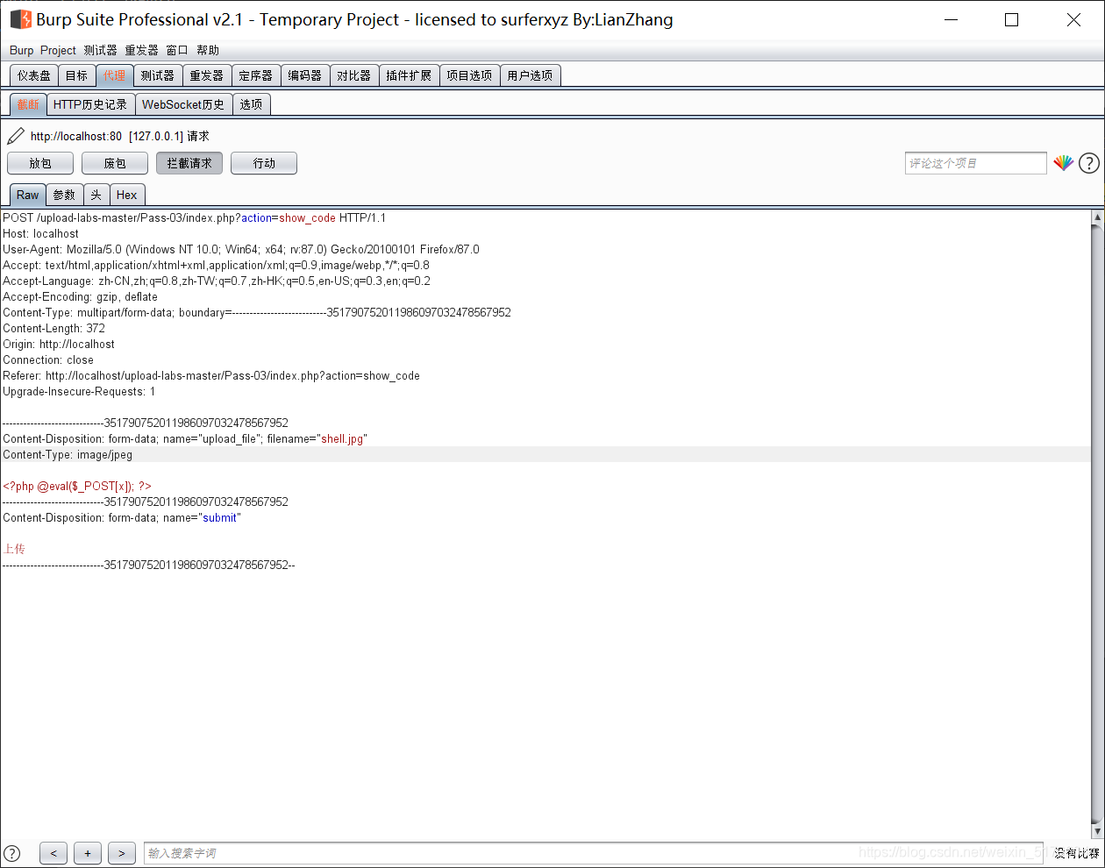The image size is (1105, 868).
Task: Click the filename value "shell.jpg"
Action: click(x=343, y=438)
